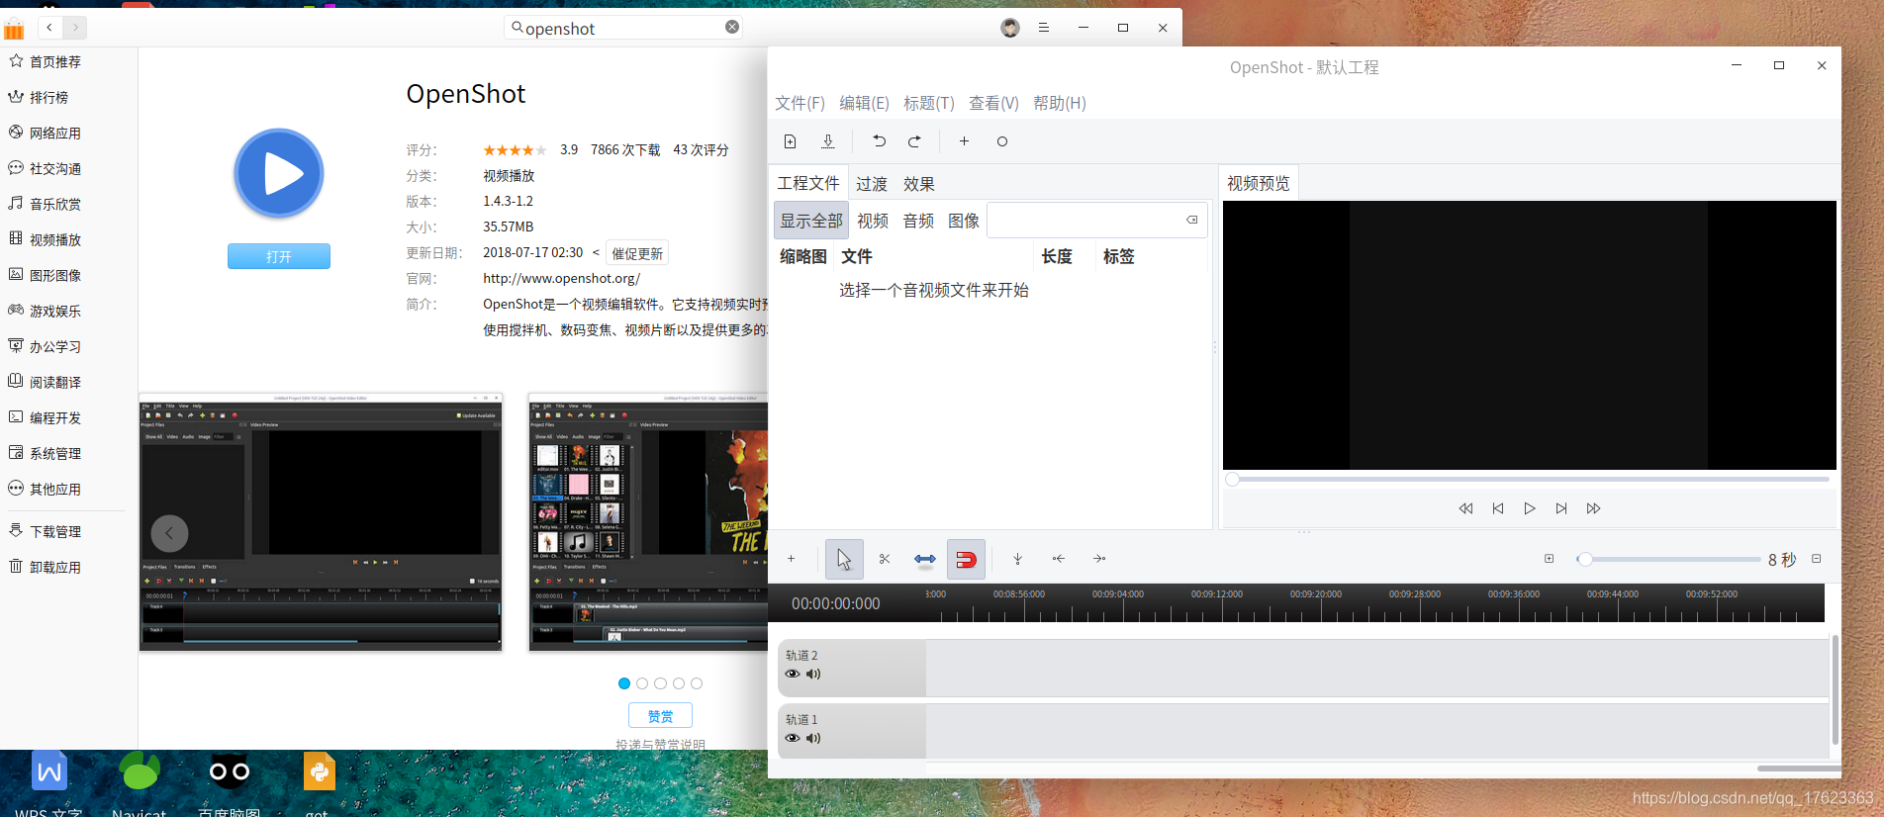Add a marker on the timeline
This screenshot has width=1884, height=817.
click(x=1017, y=559)
